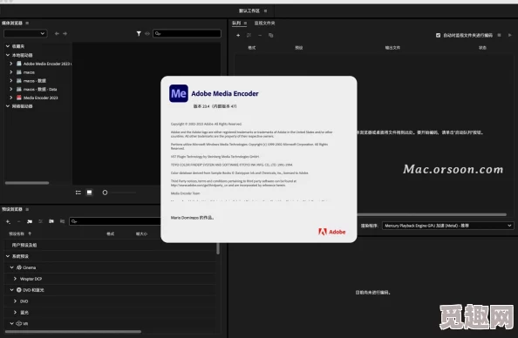
Task: Click the add output icon in Queue
Action: (x=249, y=36)
